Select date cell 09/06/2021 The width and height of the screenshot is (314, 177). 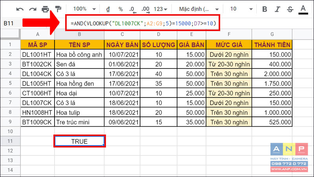click(122, 122)
